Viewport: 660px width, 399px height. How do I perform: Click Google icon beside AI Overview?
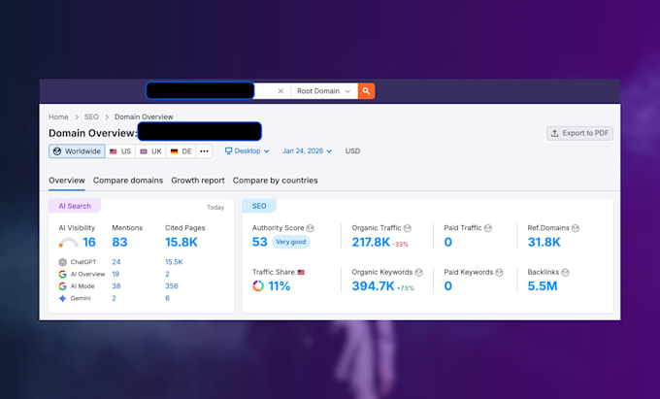(x=63, y=275)
